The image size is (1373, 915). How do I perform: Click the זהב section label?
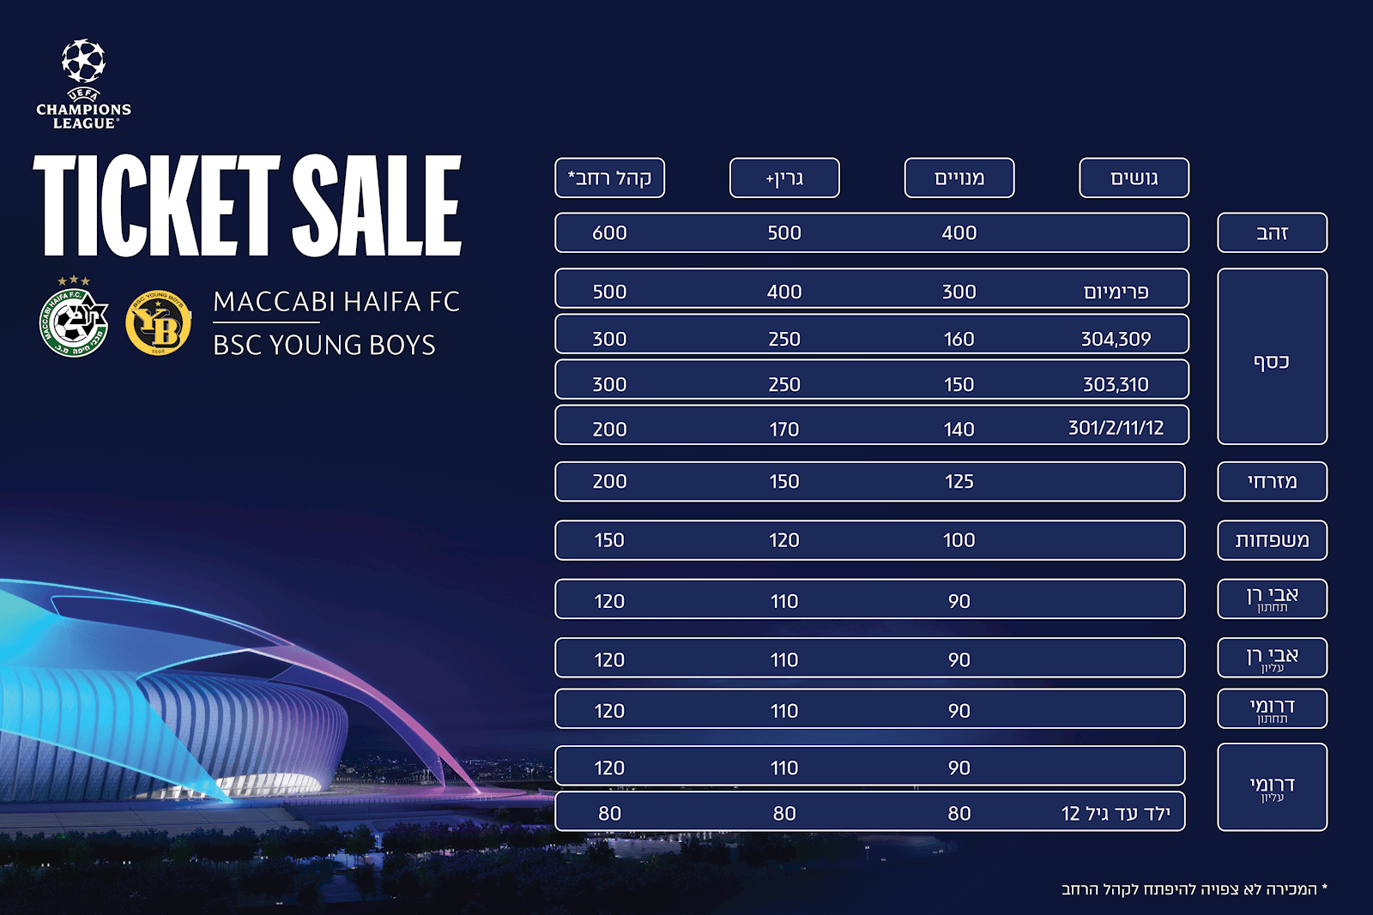(x=1272, y=232)
